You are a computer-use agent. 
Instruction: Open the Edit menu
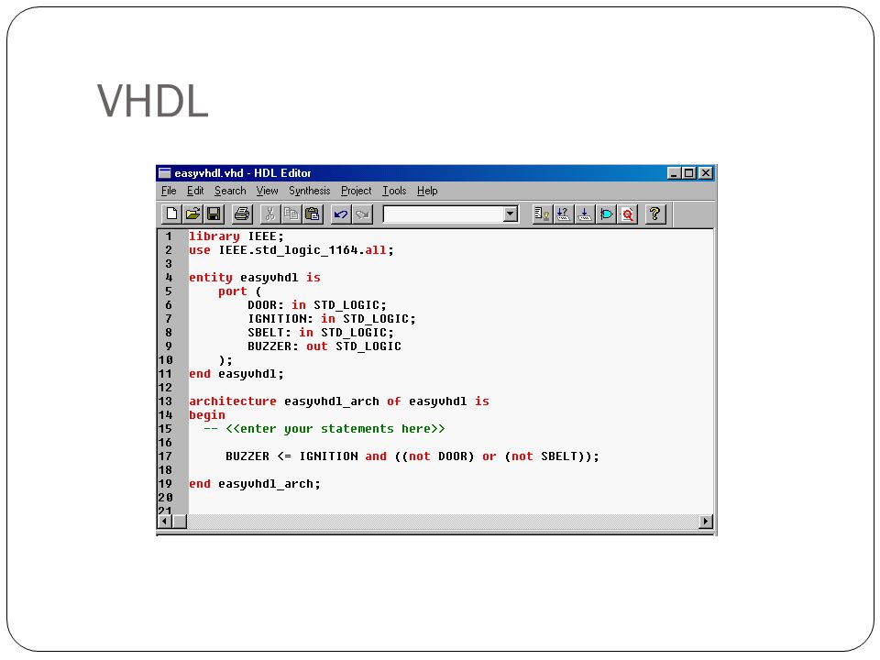click(x=195, y=191)
